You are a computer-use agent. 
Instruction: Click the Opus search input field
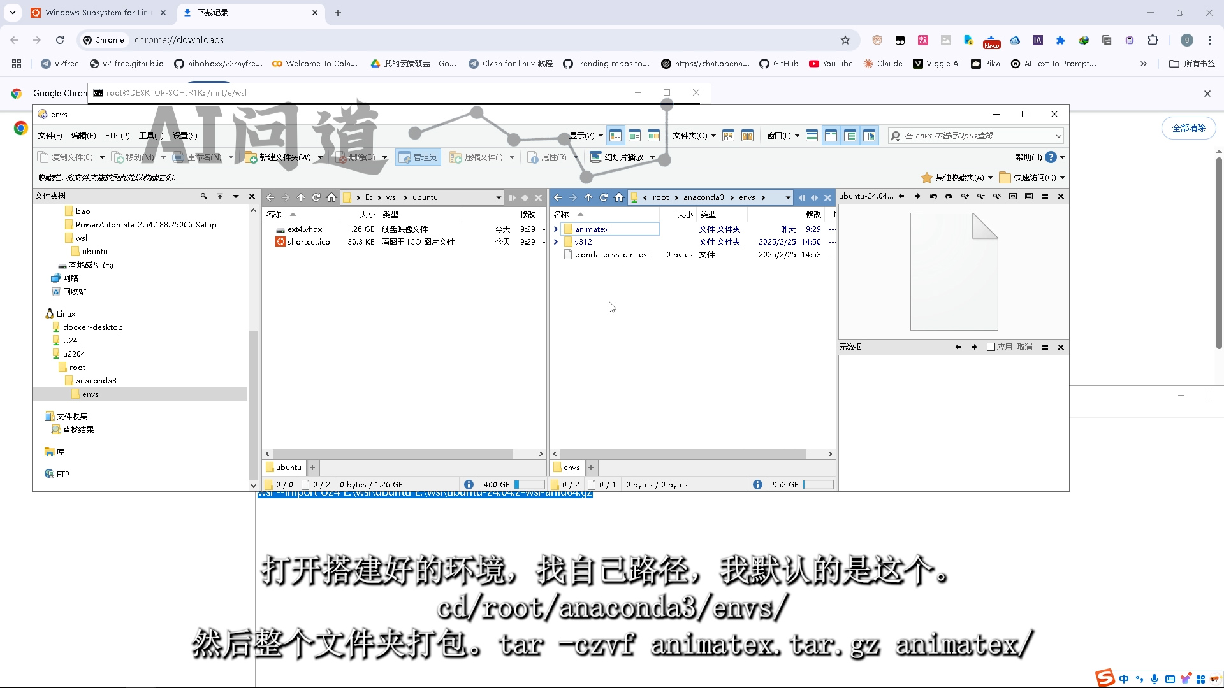click(x=975, y=136)
